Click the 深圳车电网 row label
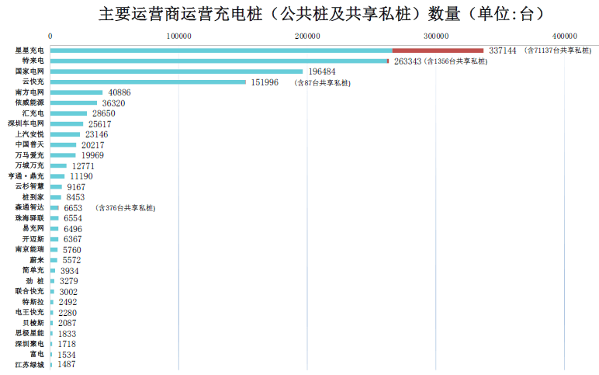Screen dimensions: 599x375 (x=26, y=123)
